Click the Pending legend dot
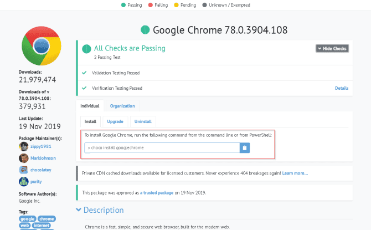 click(176, 5)
